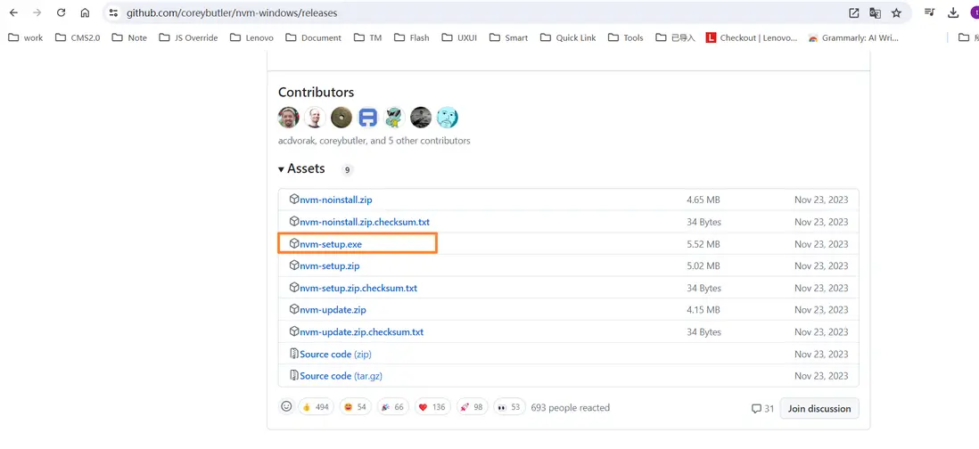Open the work bookmarks folder
Image resolution: width=979 pixels, height=449 pixels.
(x=26, y=37)
